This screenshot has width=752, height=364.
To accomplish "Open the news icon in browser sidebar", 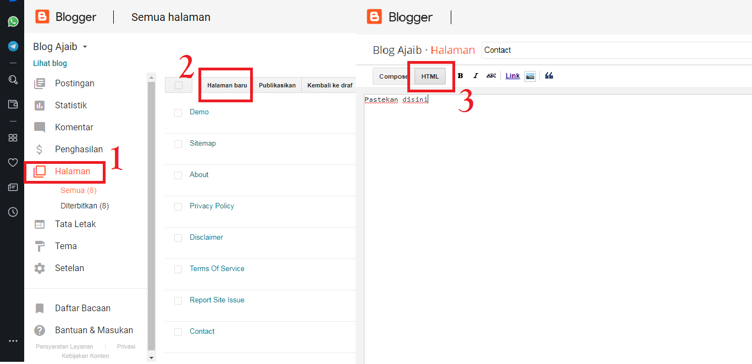I will point(13,187).
